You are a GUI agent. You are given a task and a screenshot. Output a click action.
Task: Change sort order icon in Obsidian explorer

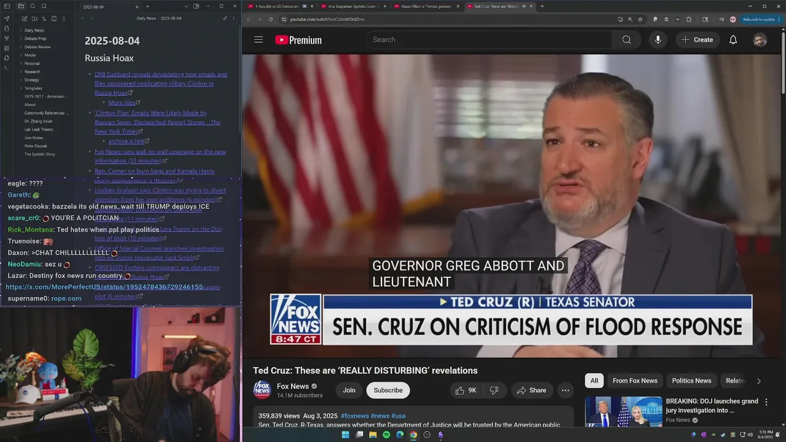point(44,18)
